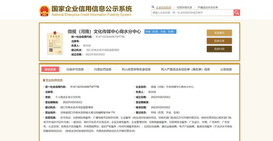This screenshot has height=141, width=273.
Task: Click the header 成立日期 value 2022年03月03日
Action: 95,54
